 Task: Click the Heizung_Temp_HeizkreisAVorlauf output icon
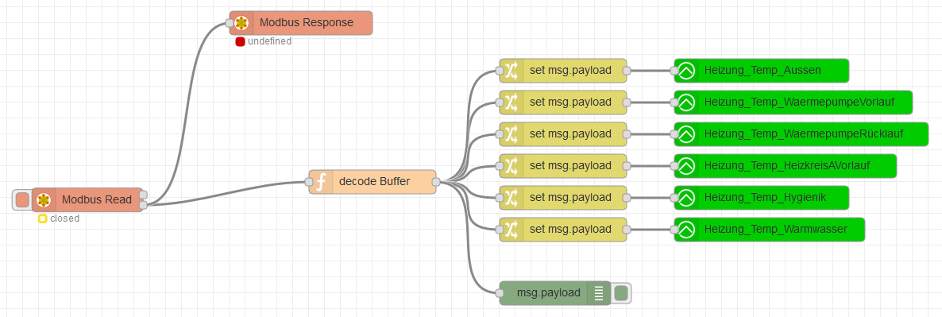(x=687, y=166)
